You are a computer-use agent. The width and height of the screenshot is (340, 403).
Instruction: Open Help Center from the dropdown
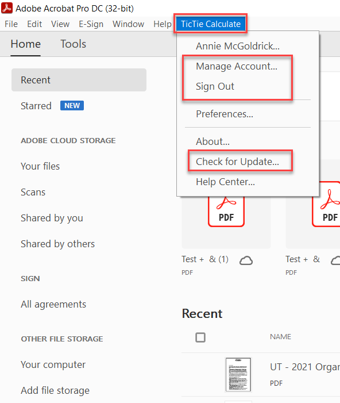226,182
